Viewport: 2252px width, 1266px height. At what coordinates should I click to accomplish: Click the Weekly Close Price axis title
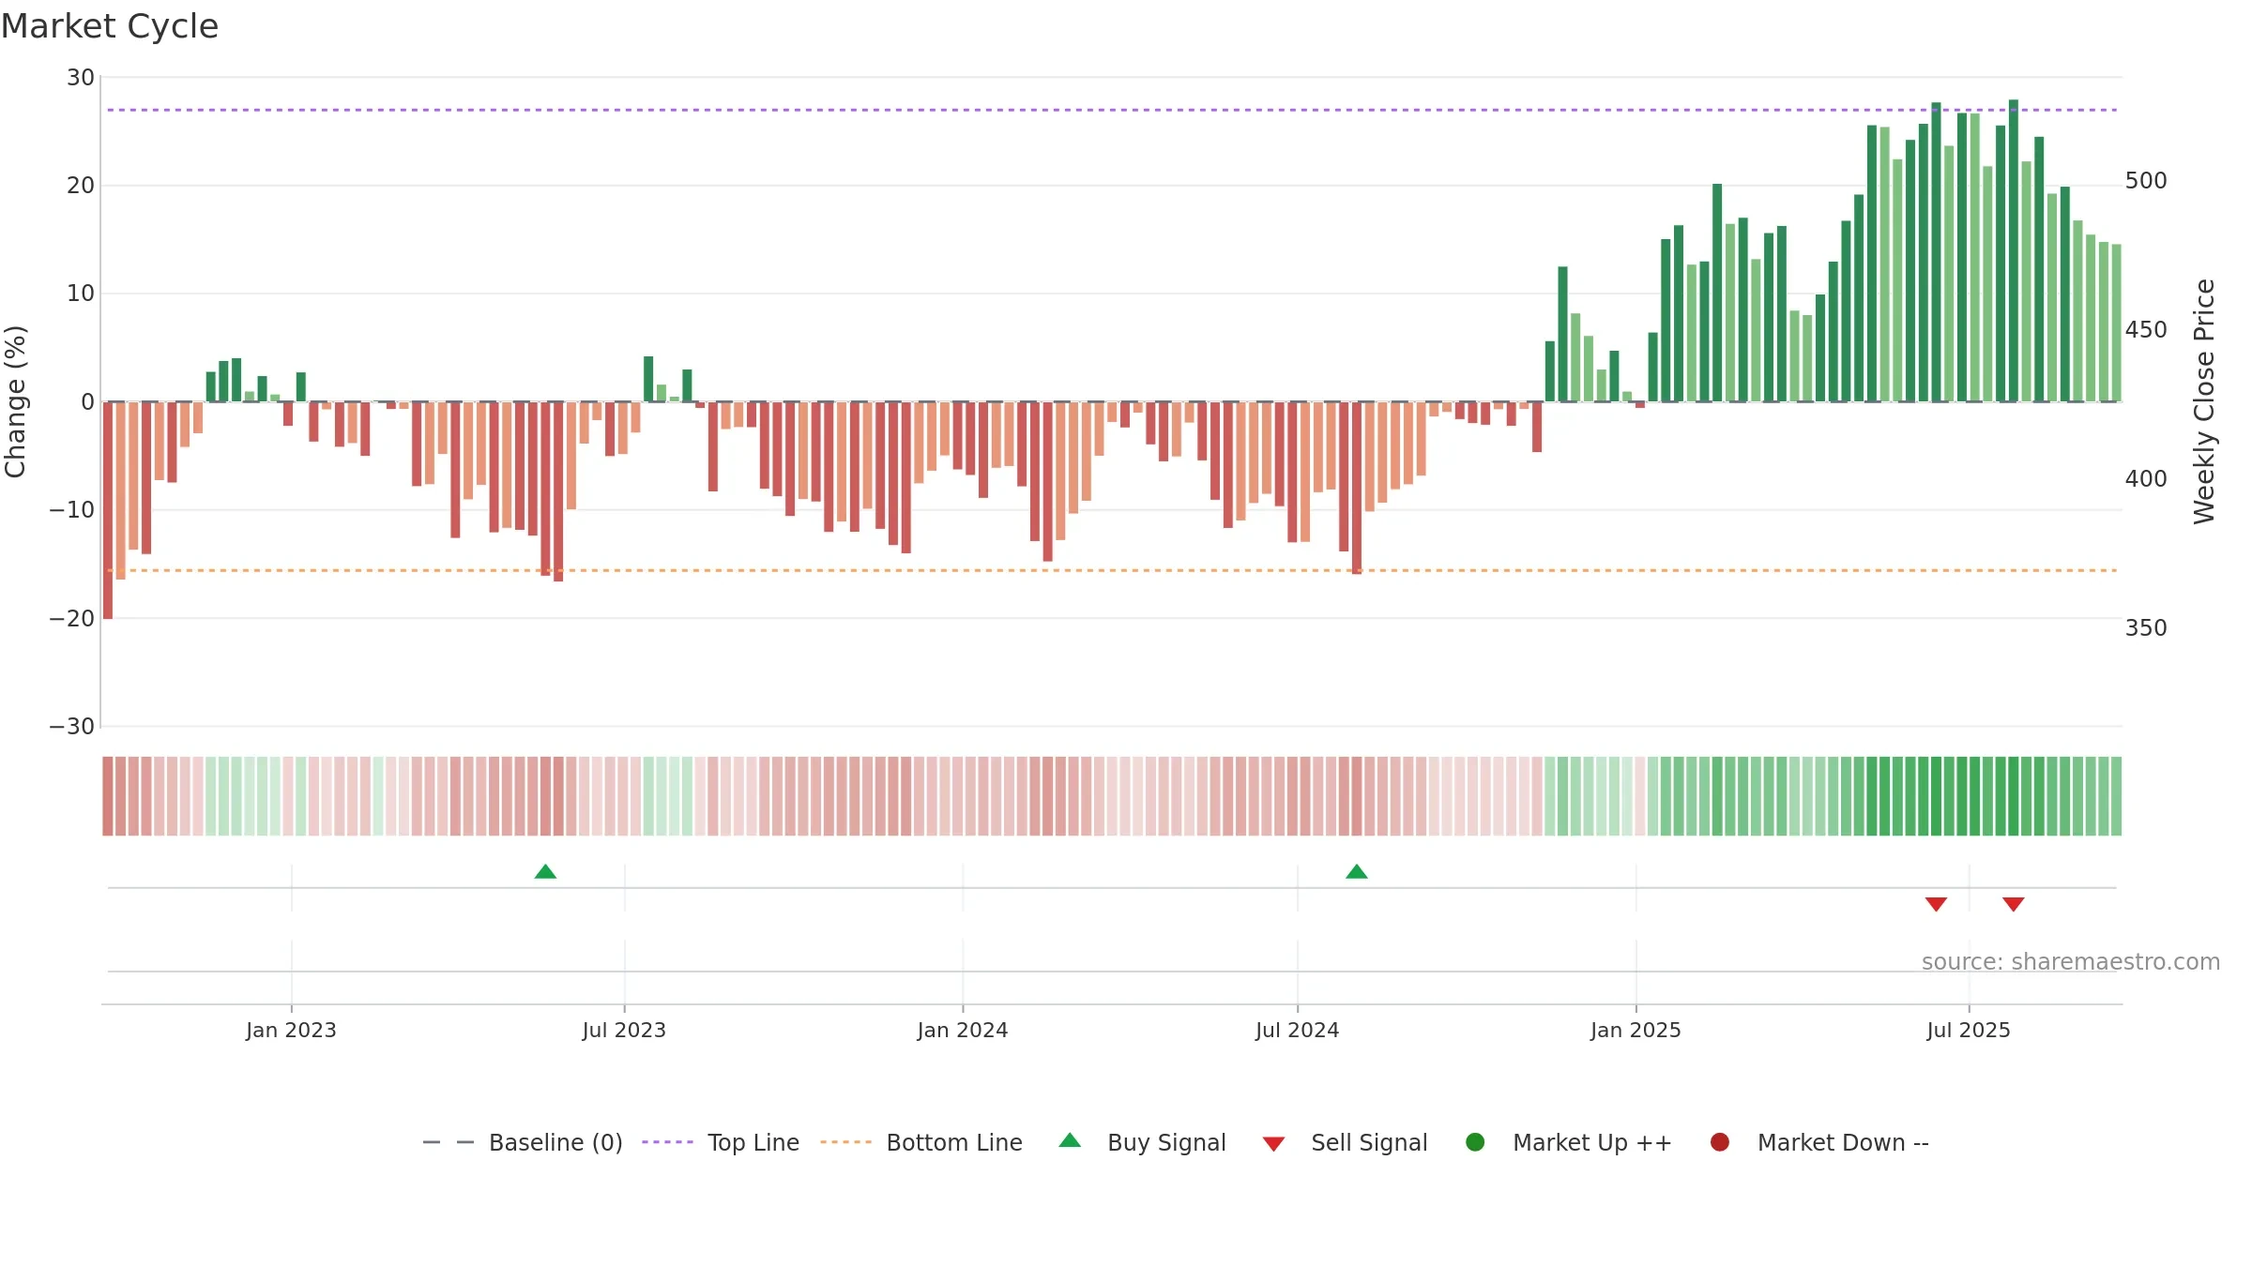coord(2204,401)
